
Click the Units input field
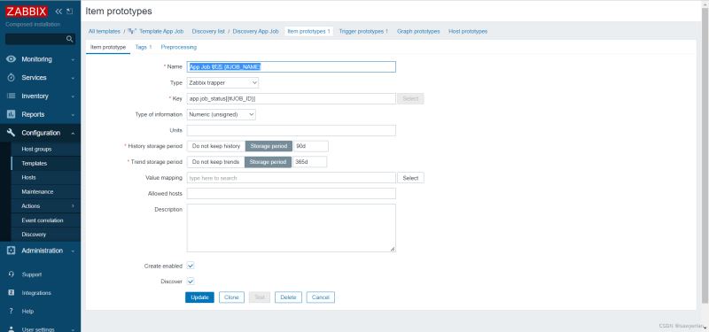[x=292, y=130]
